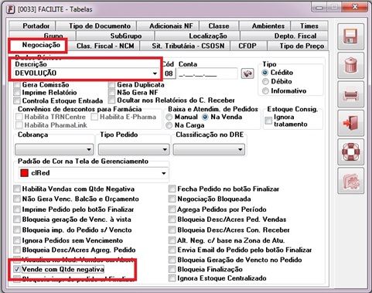This screenshot has width=372, height=293.
Task: Toggle Bloqueia Finalização checkbox
Action: (x=172, y=269)
